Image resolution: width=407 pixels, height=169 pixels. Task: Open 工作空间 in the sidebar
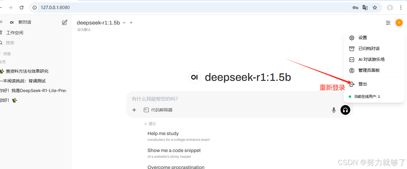[x=15, y=33]
